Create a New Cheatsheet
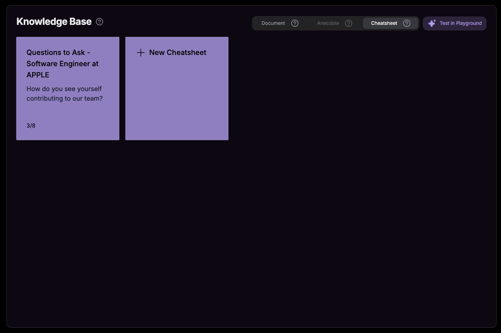This screenshot has width=501, height=333. (x=177, y=88)
